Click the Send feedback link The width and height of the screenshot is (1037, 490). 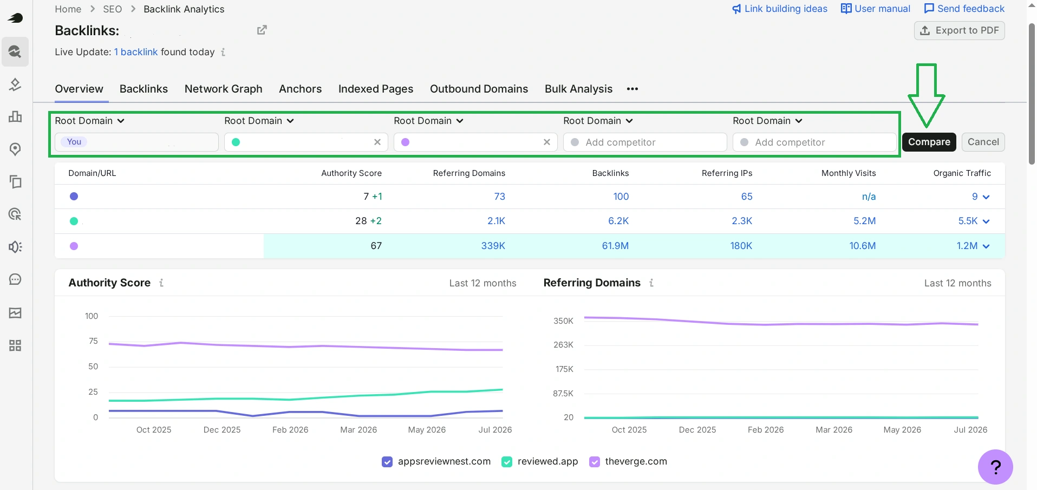964,9
